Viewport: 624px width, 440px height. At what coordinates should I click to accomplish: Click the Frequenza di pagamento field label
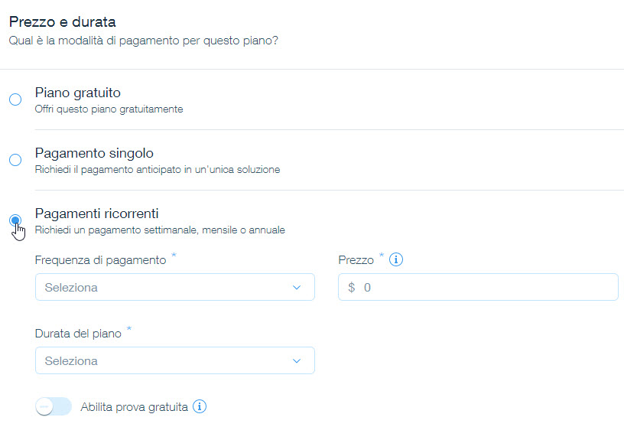(100, 260)
